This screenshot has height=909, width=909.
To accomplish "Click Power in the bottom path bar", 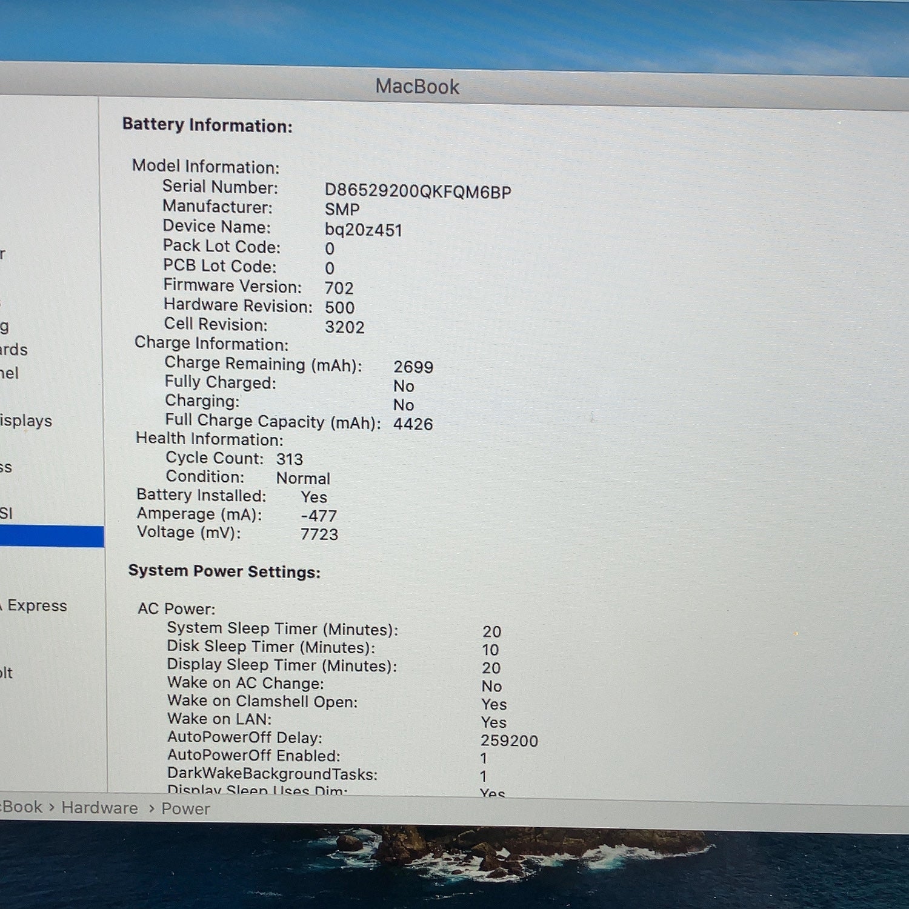I will pos(185,809).
